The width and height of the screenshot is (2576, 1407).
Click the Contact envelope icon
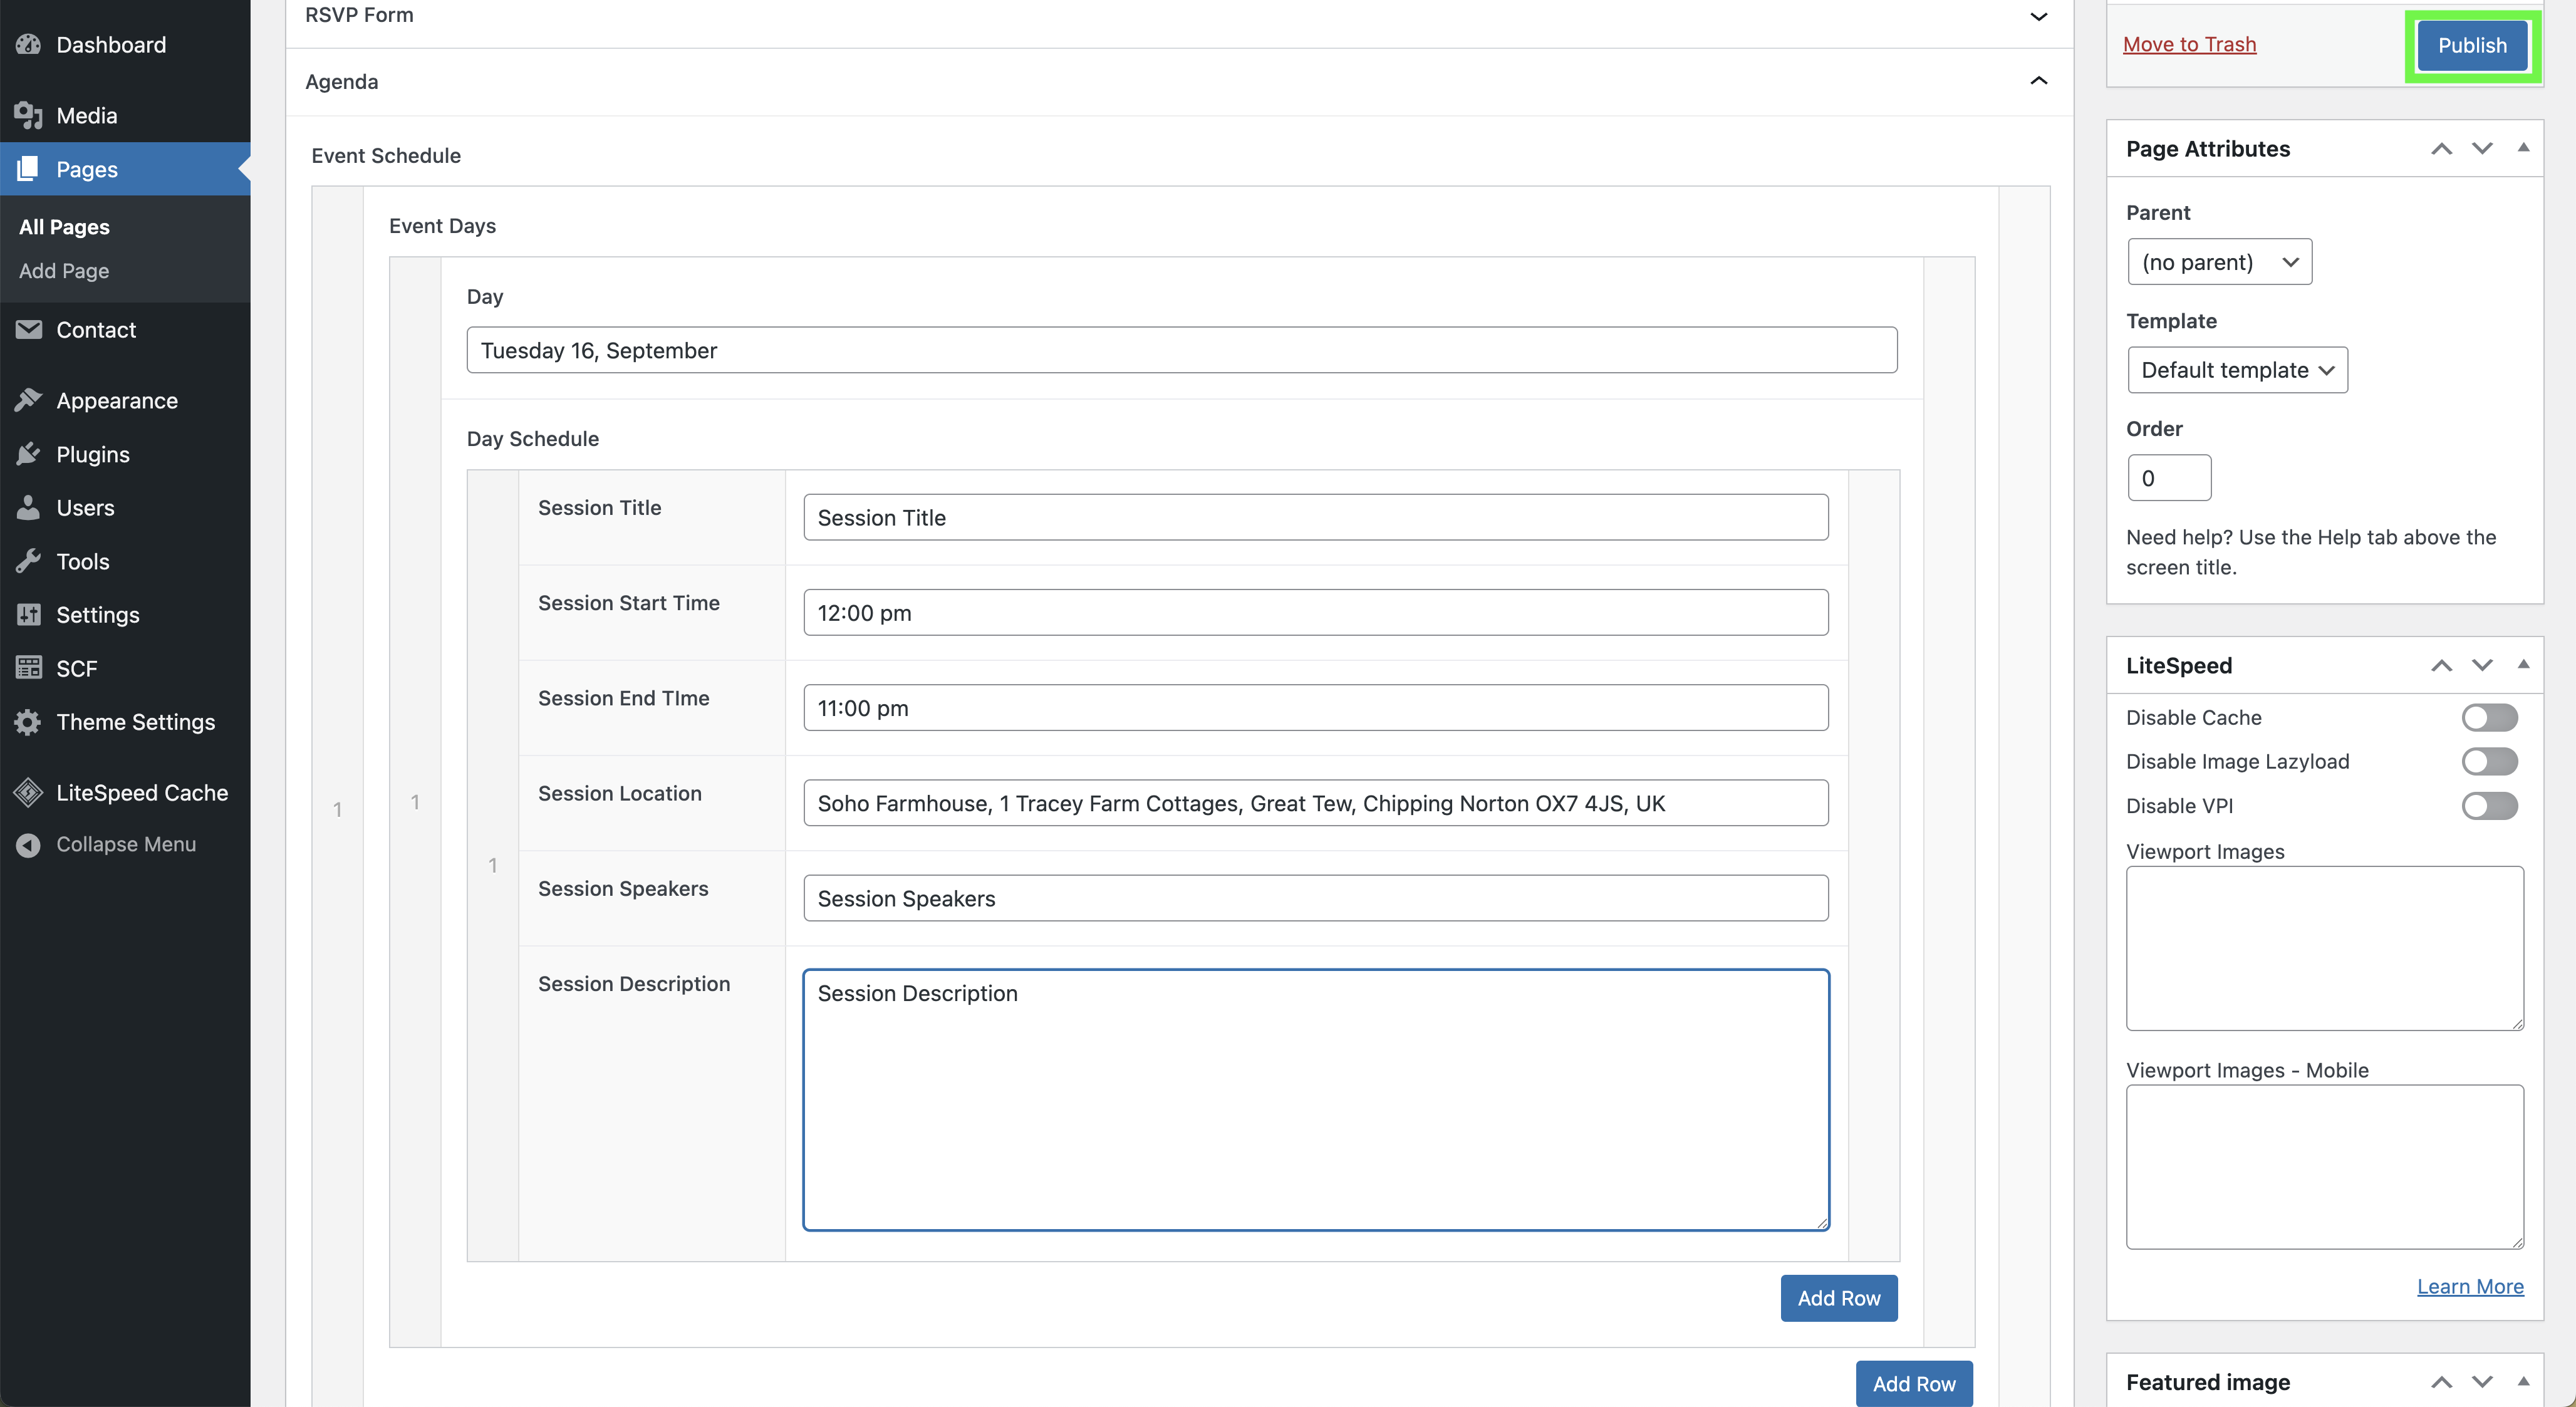tap(28, 330)
